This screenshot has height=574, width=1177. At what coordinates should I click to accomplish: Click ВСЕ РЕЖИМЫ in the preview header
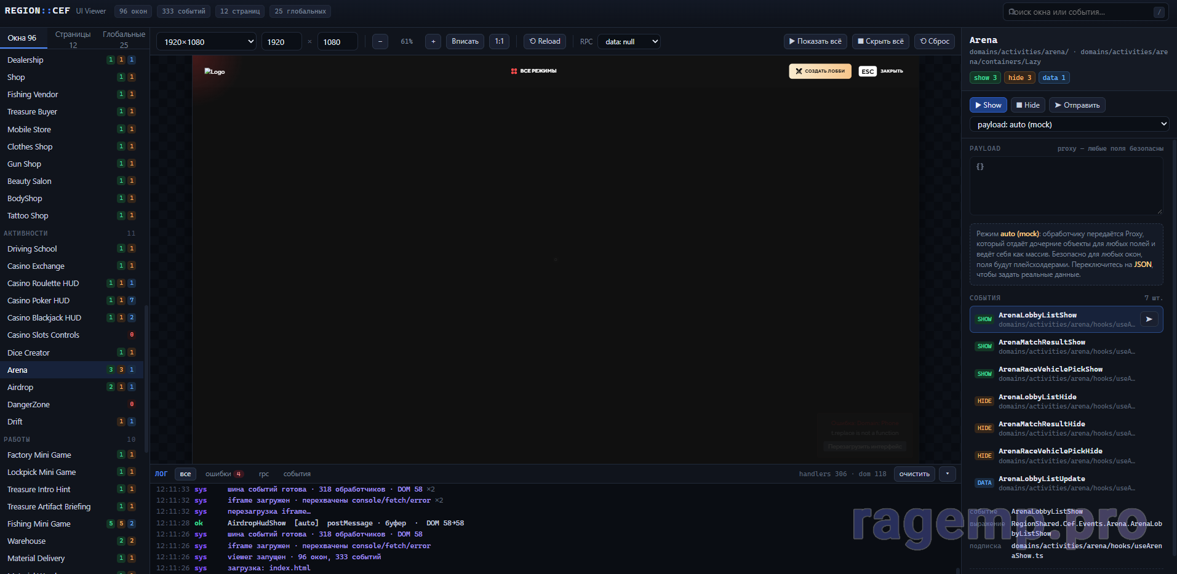[533, 71]
